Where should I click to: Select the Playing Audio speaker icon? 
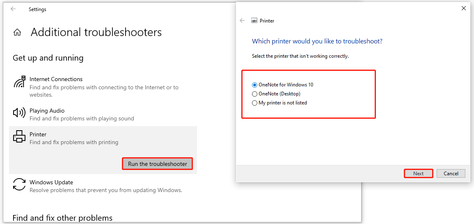click(19, 113)
